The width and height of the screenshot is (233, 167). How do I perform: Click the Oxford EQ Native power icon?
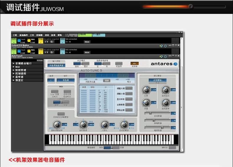(x=165, y=46)
